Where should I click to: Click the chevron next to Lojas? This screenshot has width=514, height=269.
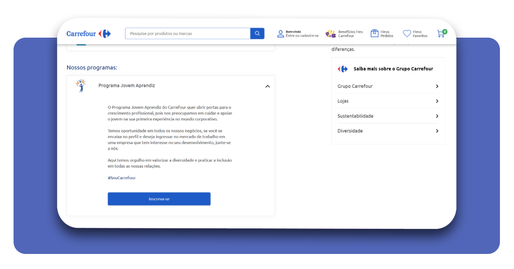(437, 101)
